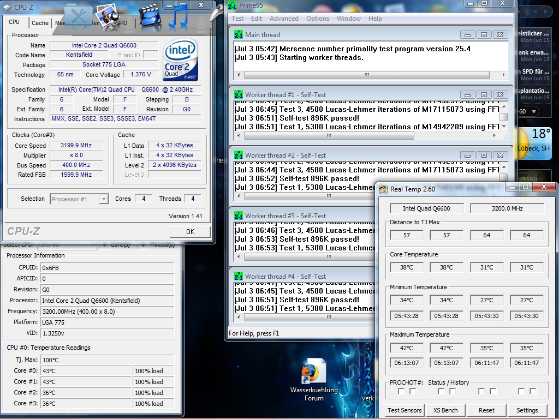559x419 pixels.
Task: Click the Worker thread #3 window icon
Action: pos(238,216)
